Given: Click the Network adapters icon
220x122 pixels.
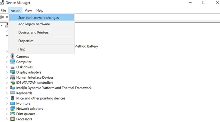Looking at the screenshot, I should click(13, 109).
